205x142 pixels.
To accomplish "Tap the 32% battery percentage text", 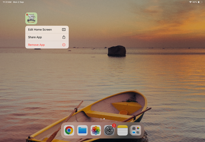I will tap(195, 2).
